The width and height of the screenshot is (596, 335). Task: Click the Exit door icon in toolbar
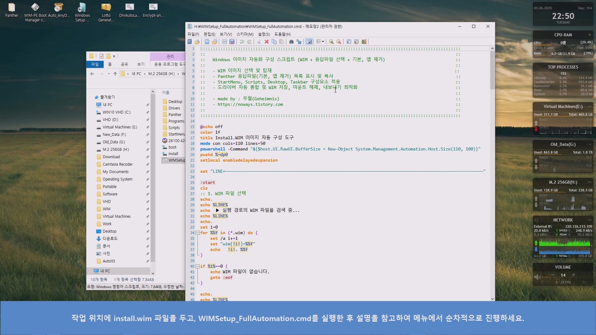[364, 42]
